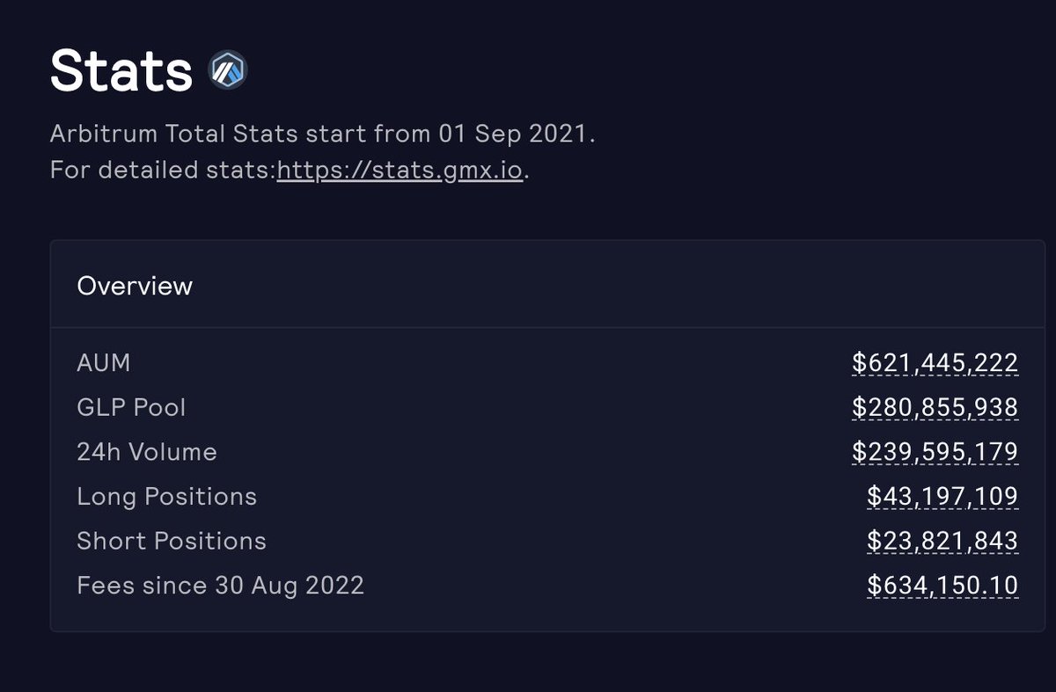Select the Fees since 30 Aug 2022 label
The width and height of the screenshot is (1056, 692).
click(x=221, y=586)
